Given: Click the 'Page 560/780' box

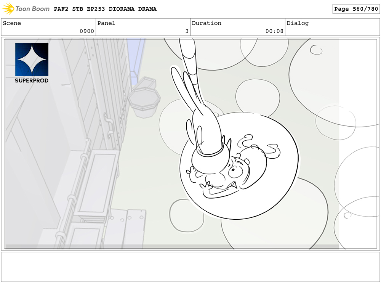Looking at the screenshot, I should (x=356, y=9).
